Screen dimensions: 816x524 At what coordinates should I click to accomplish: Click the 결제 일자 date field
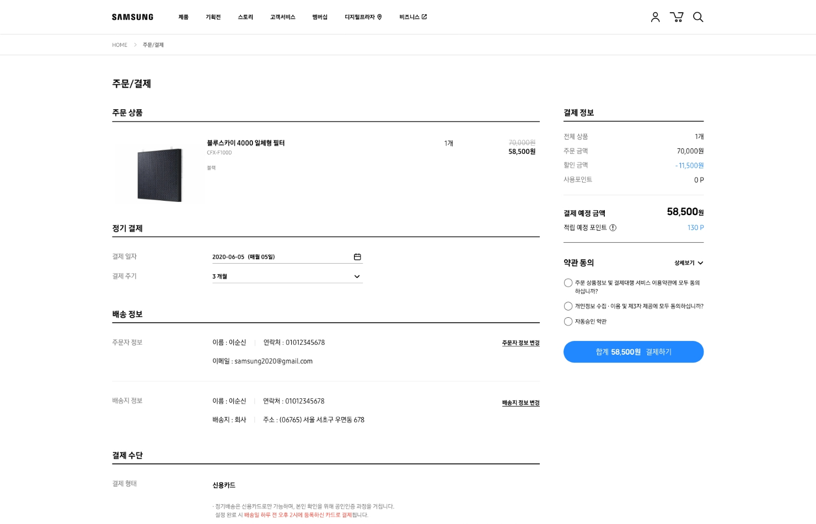point(287,257)
